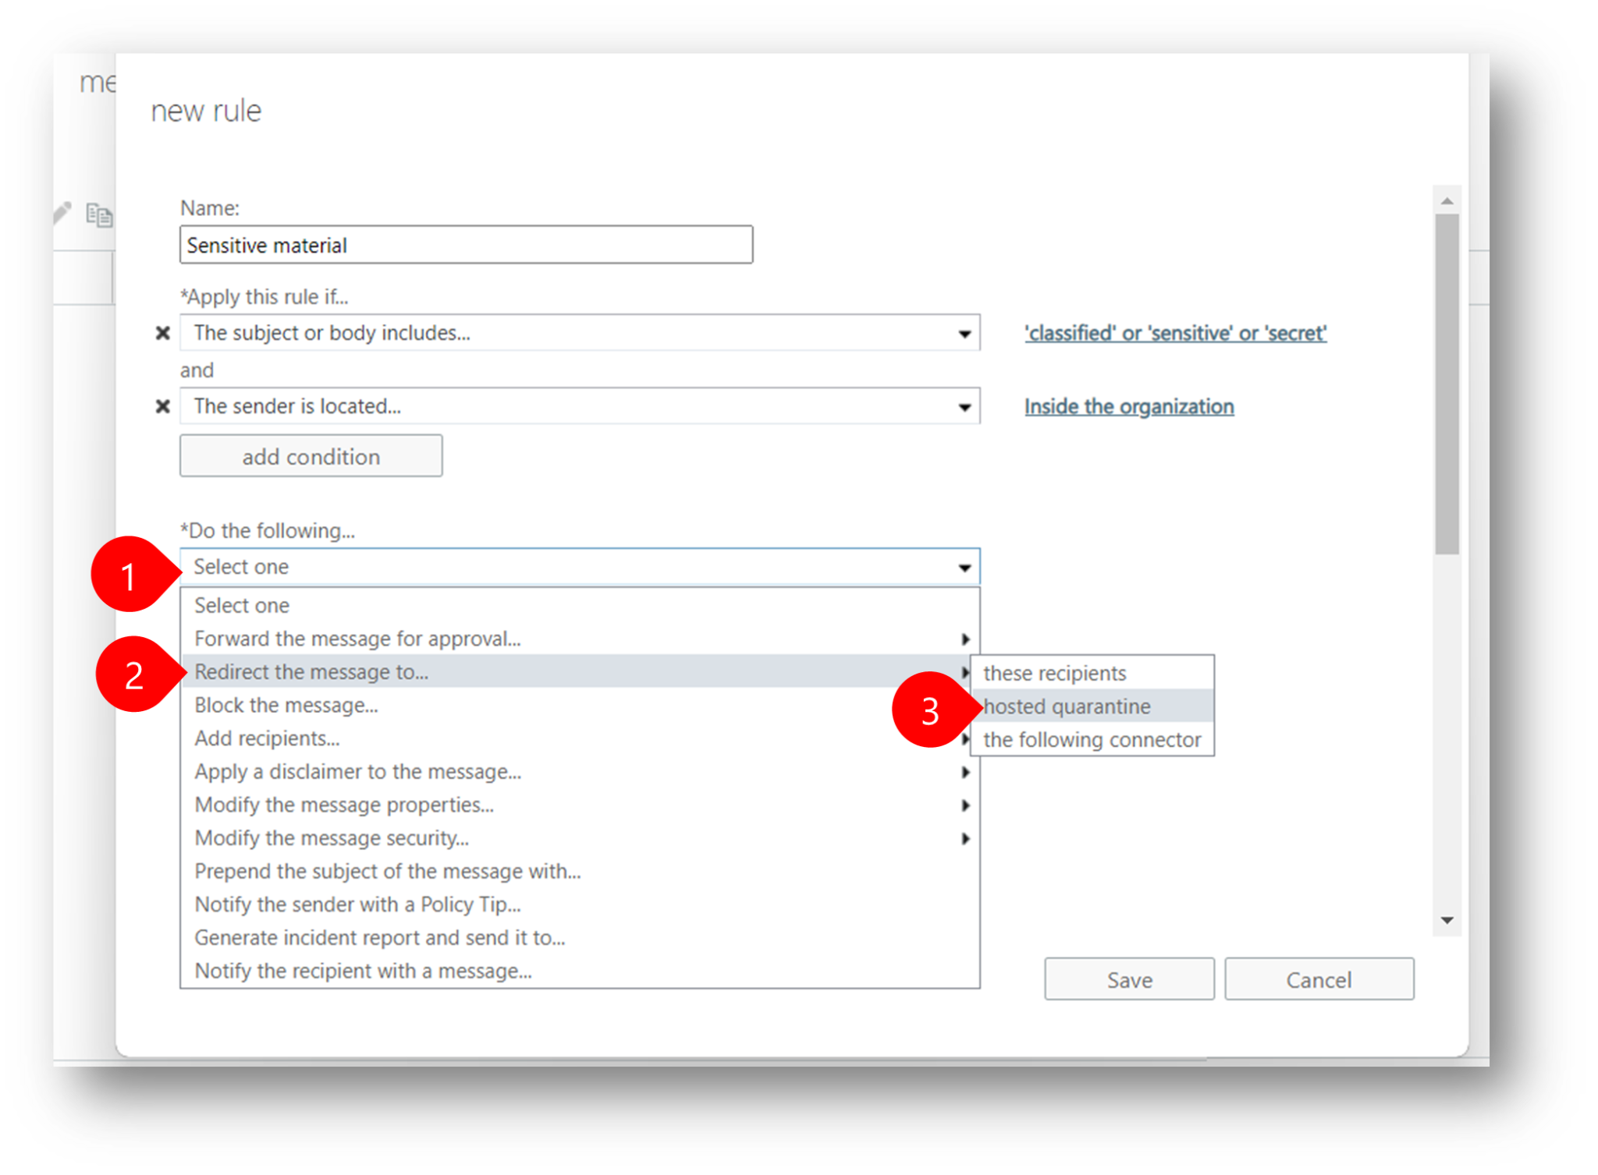Select 'hosted quarantine' from the submenu
The image size is (1598, 1175).
pyautogui.click(x=1067, y=706)
